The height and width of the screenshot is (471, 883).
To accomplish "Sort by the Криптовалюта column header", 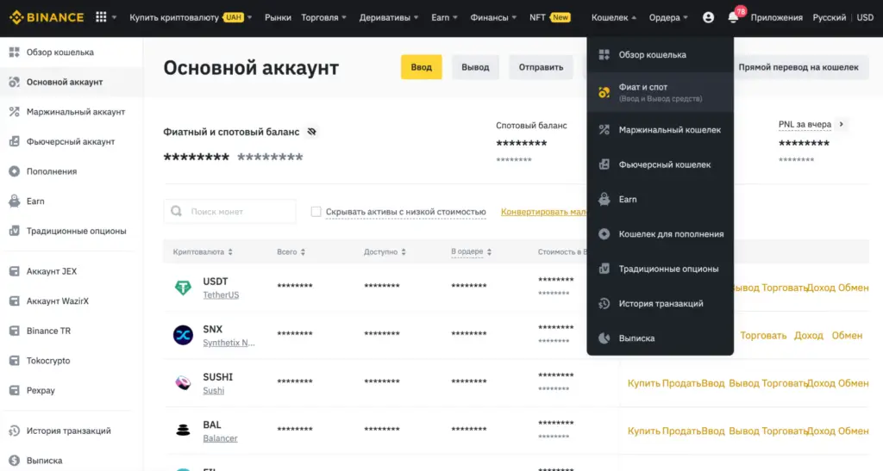I will coord(203,252).
